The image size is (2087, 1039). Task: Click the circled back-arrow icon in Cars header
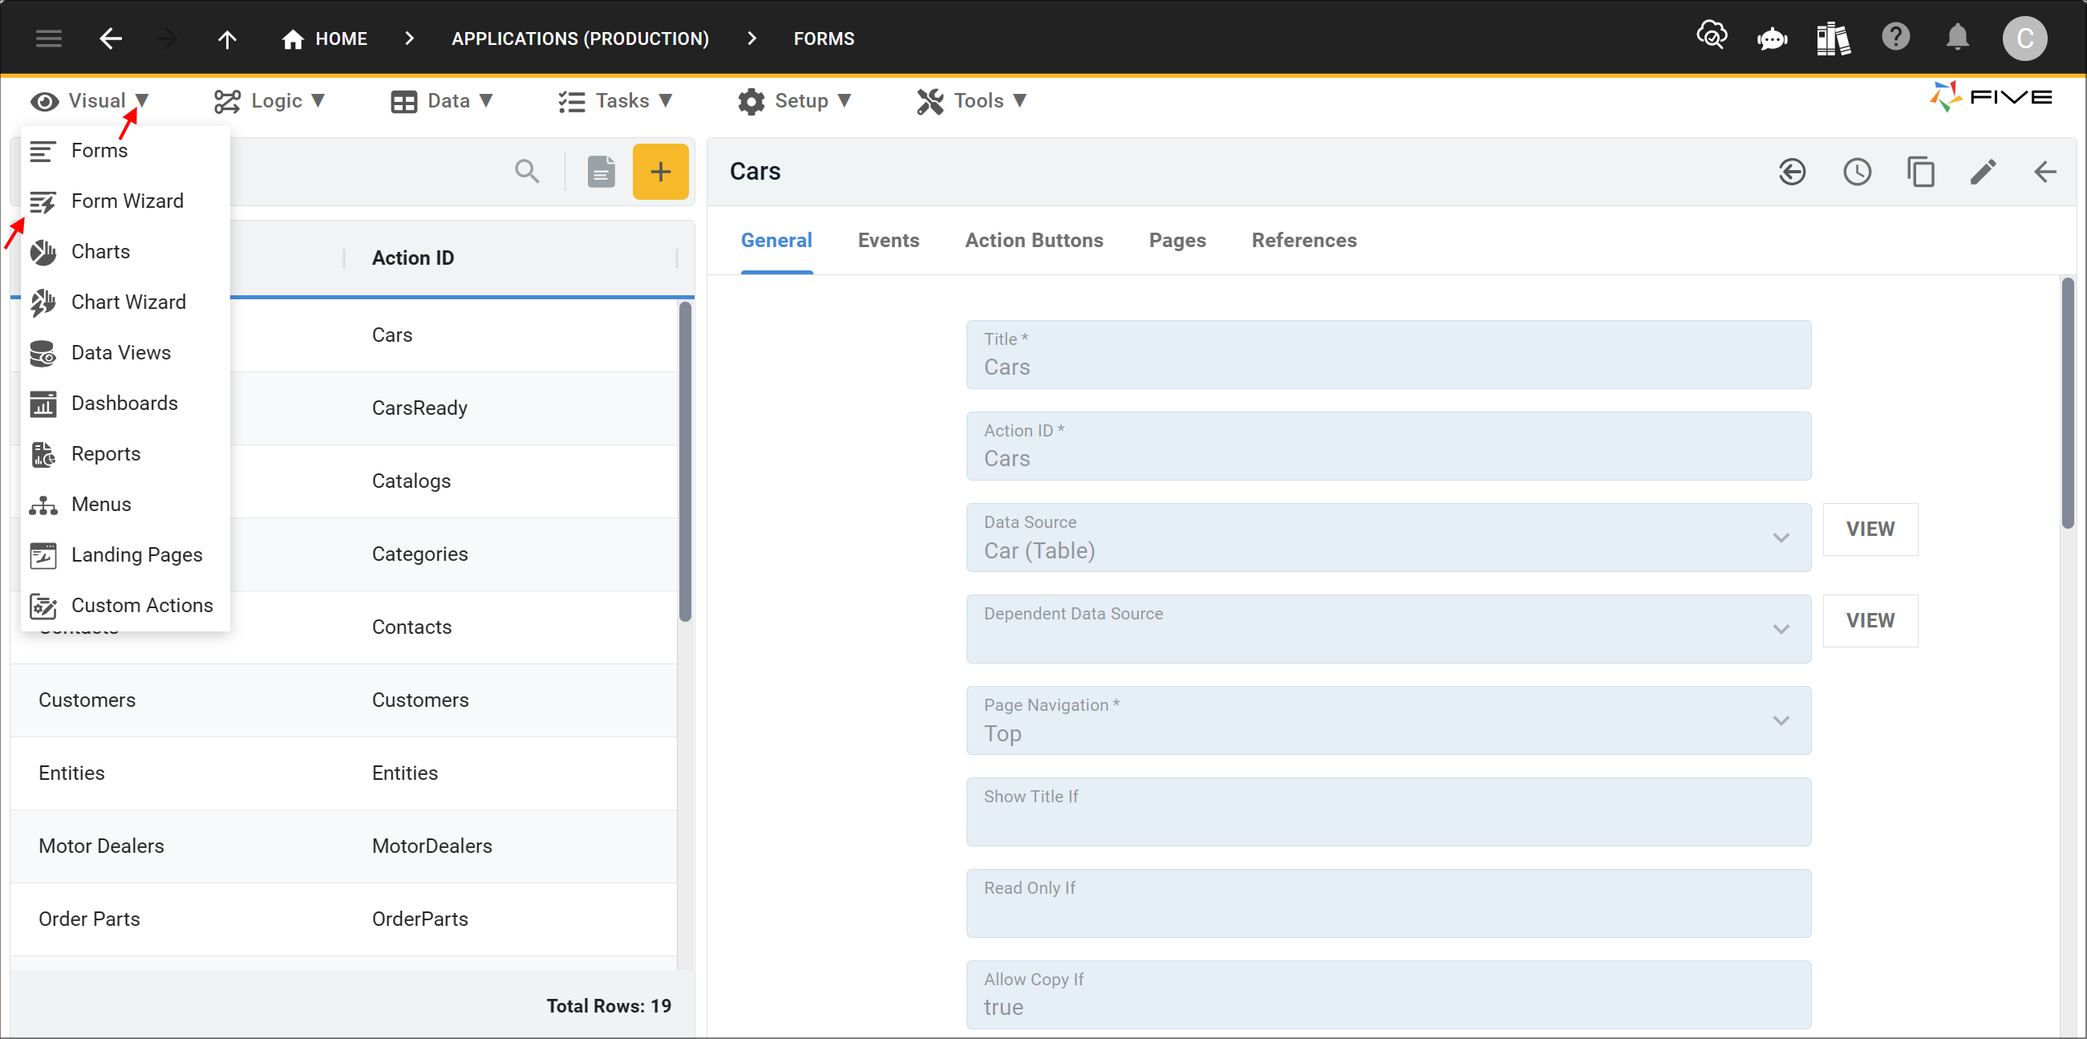1792,172
